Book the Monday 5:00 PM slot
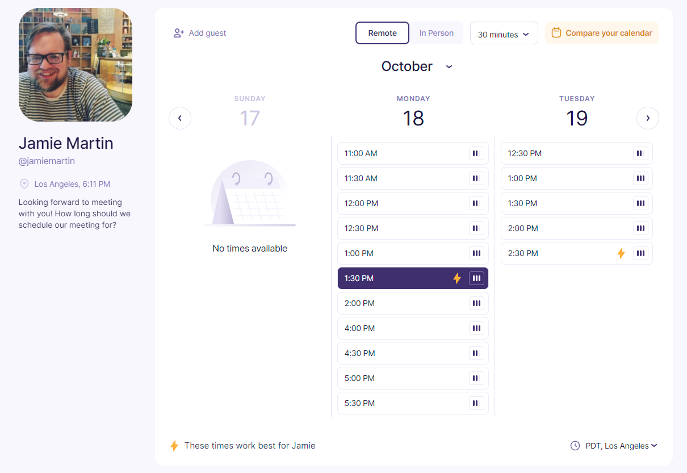 pyautogui.click(x=413, y=378)
